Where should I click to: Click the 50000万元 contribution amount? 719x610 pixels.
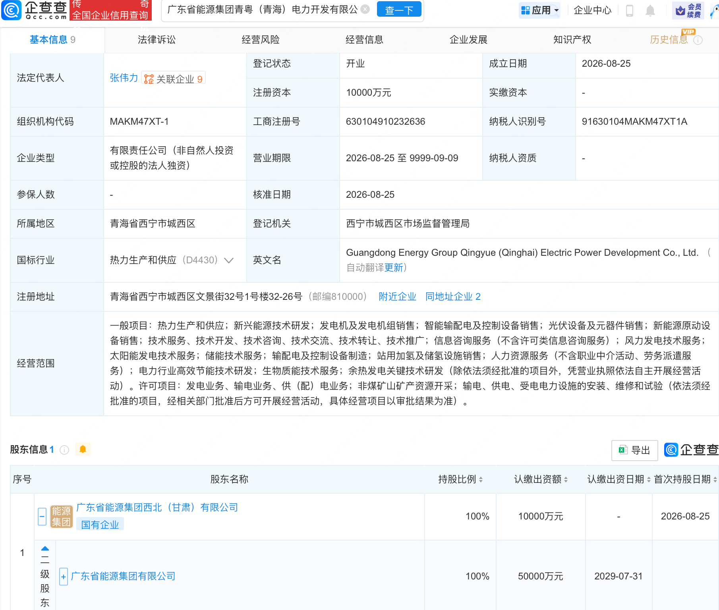tap(541, 576)
